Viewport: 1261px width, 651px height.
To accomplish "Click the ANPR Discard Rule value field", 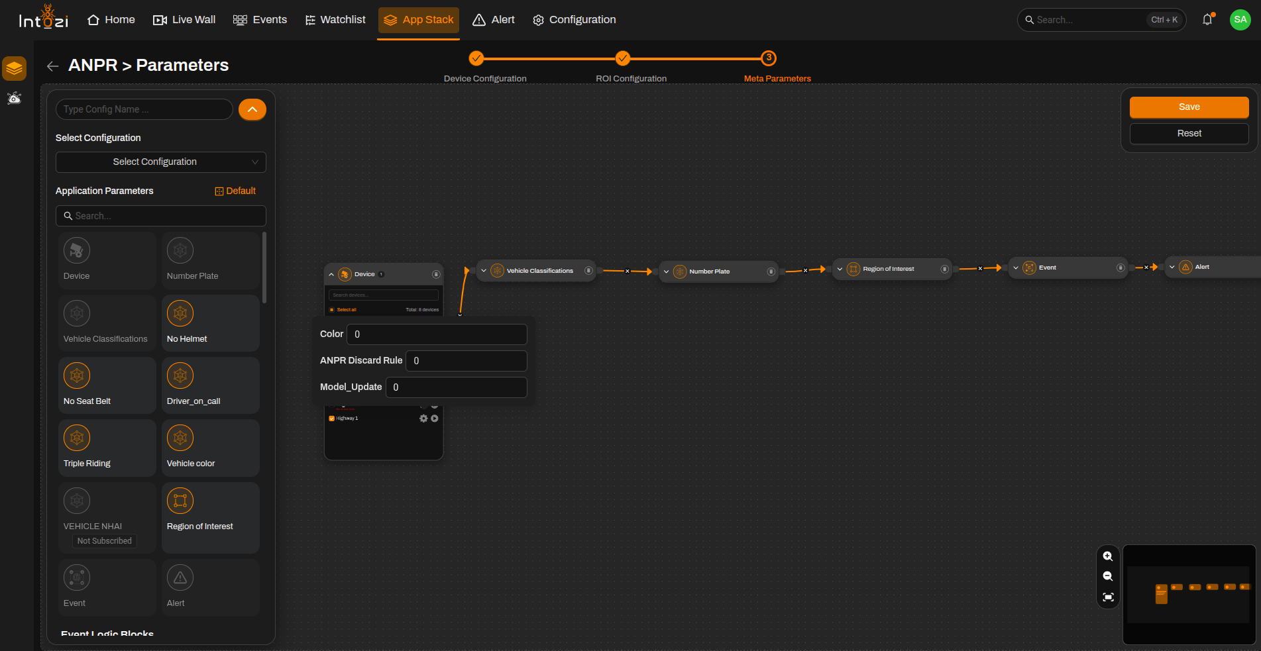I will click(466, 361).
